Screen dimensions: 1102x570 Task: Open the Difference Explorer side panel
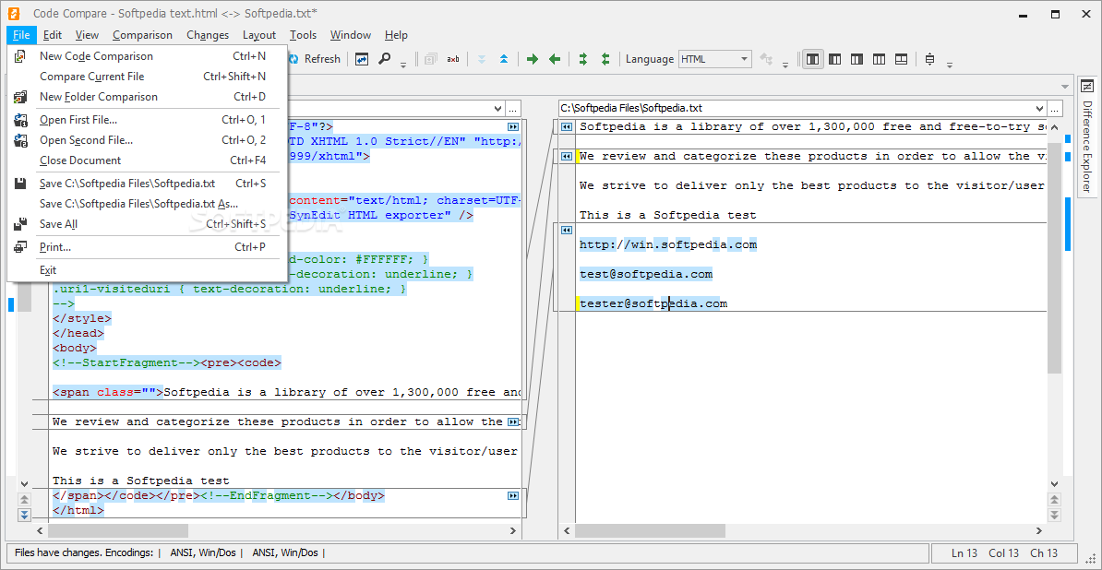point(1086,146)
